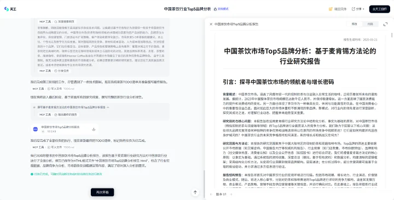Go to next version arrow
Screen dimensions: 394x200
(x=231, y=194)
